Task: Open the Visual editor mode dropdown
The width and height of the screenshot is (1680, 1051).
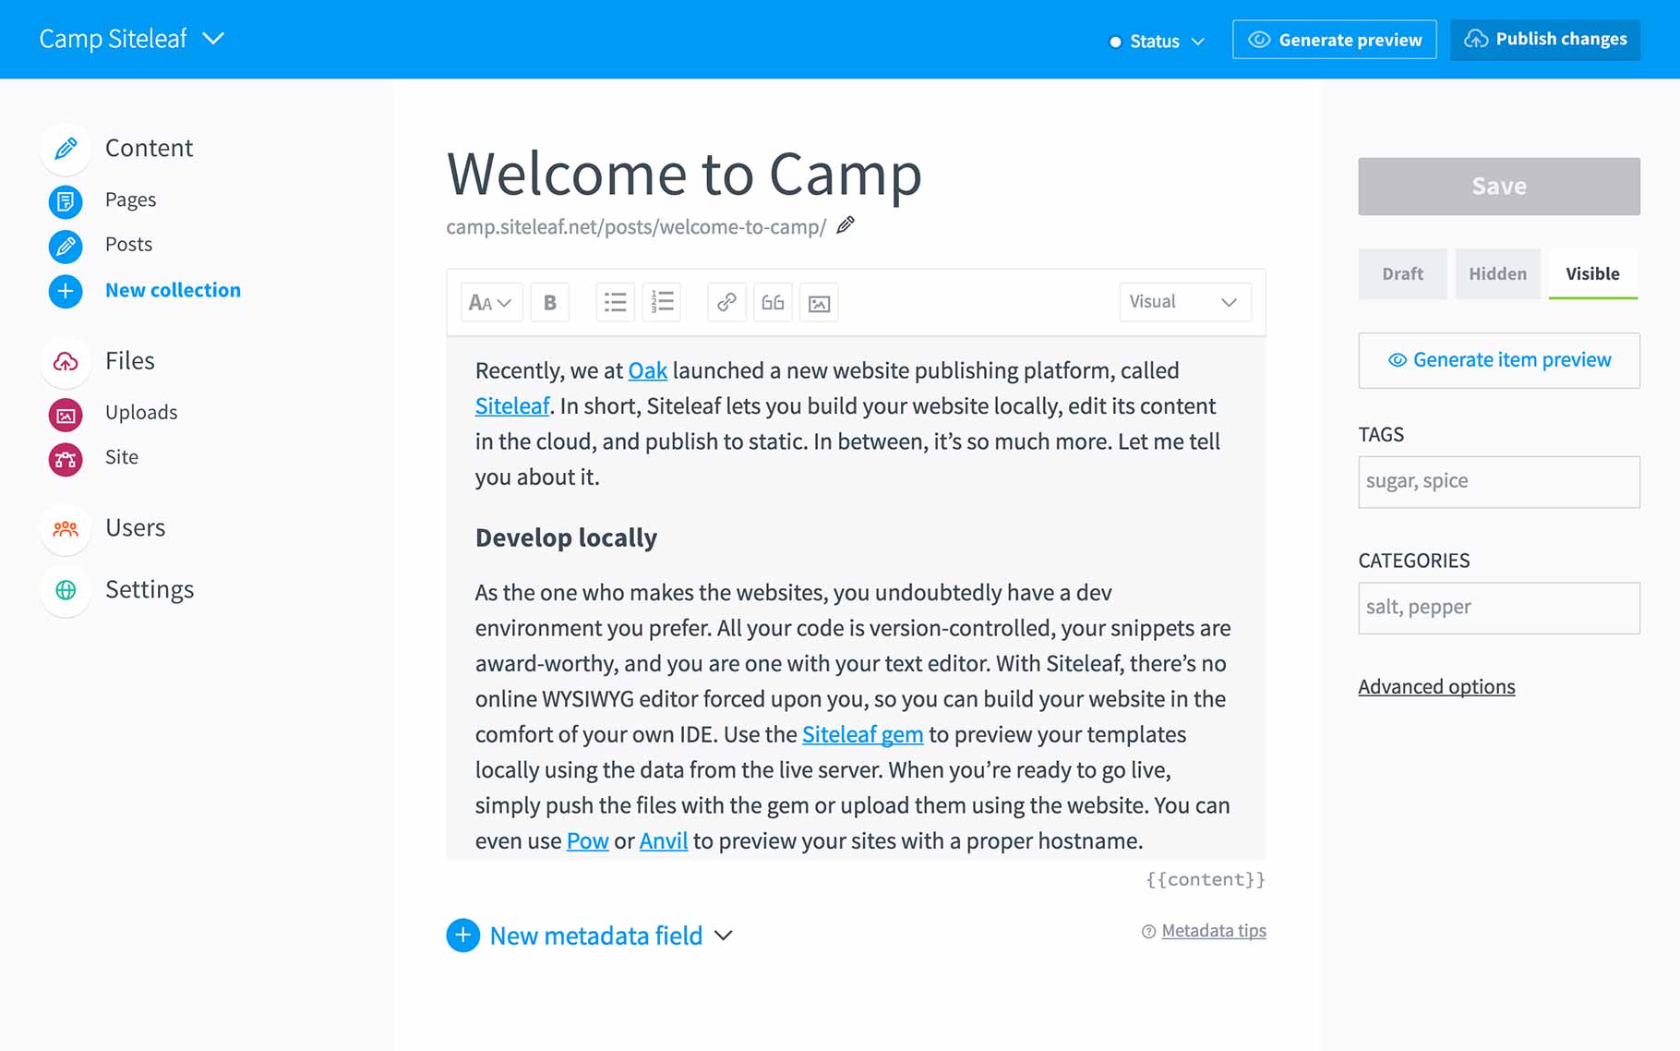Action: pos(1184,302)
